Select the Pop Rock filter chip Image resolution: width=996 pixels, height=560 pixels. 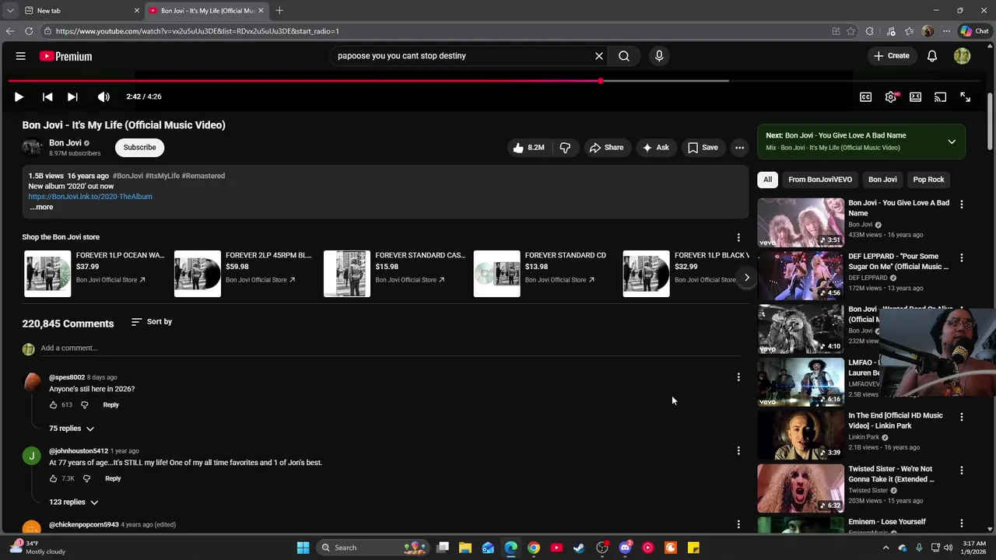click(928, 180)
